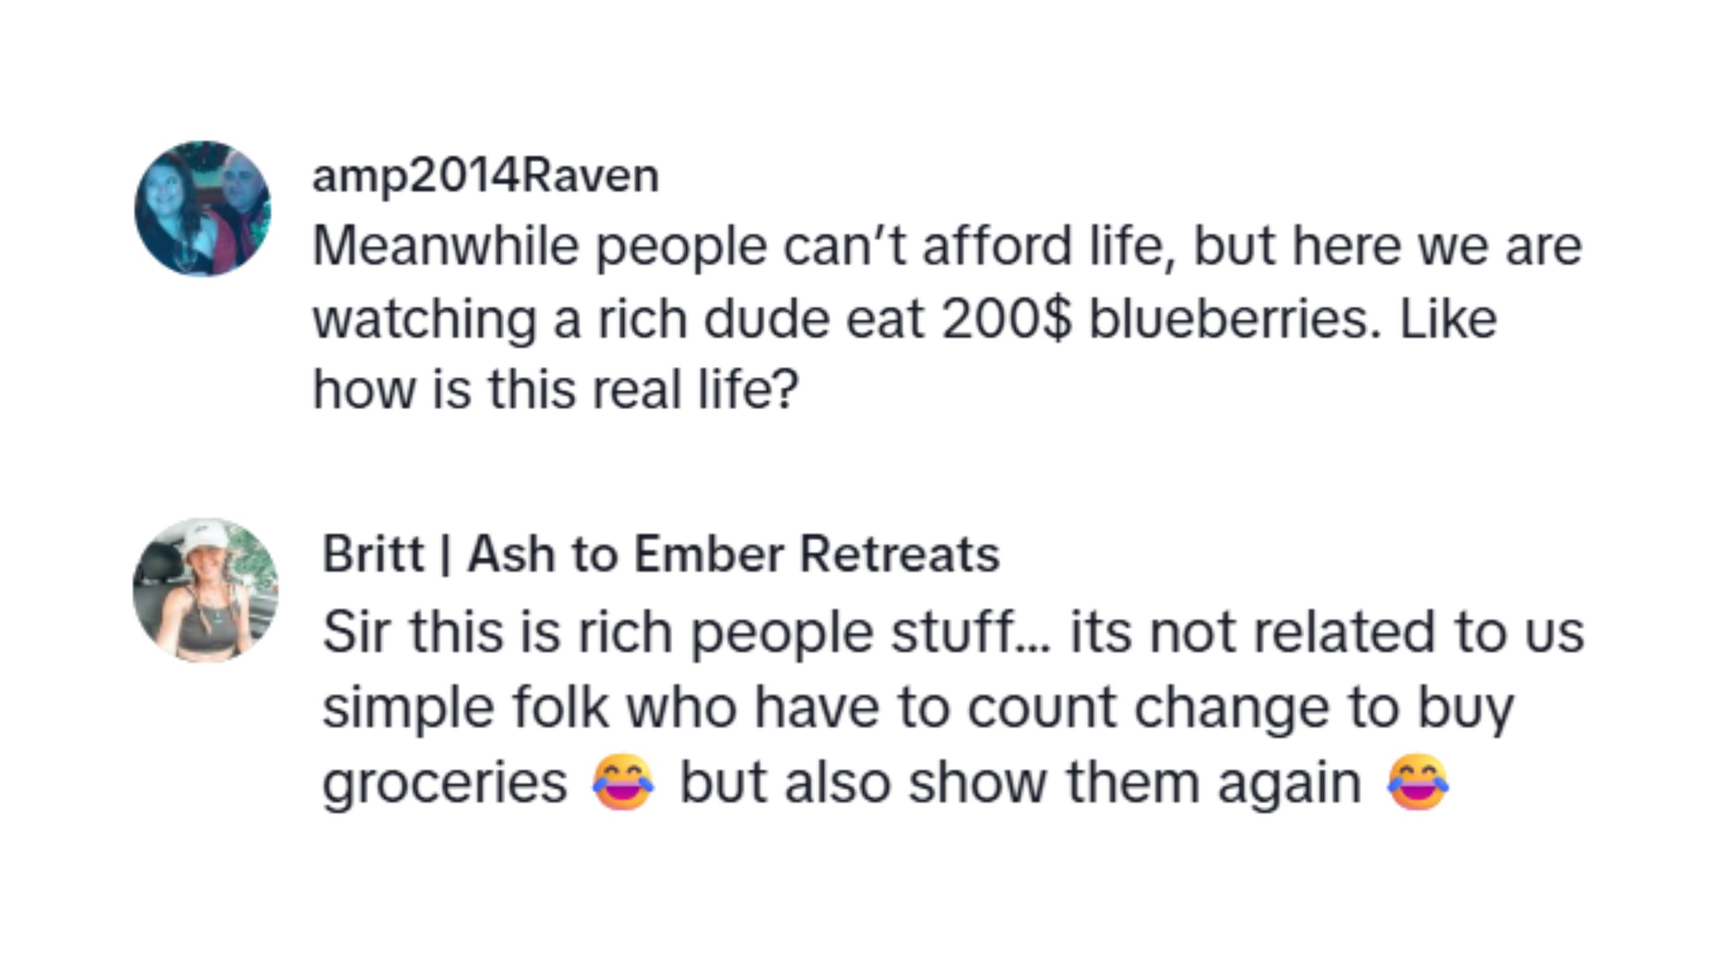1719x966 pixels.
Task: Click laughing emoji after "them again"
Action: (1418, 783)
